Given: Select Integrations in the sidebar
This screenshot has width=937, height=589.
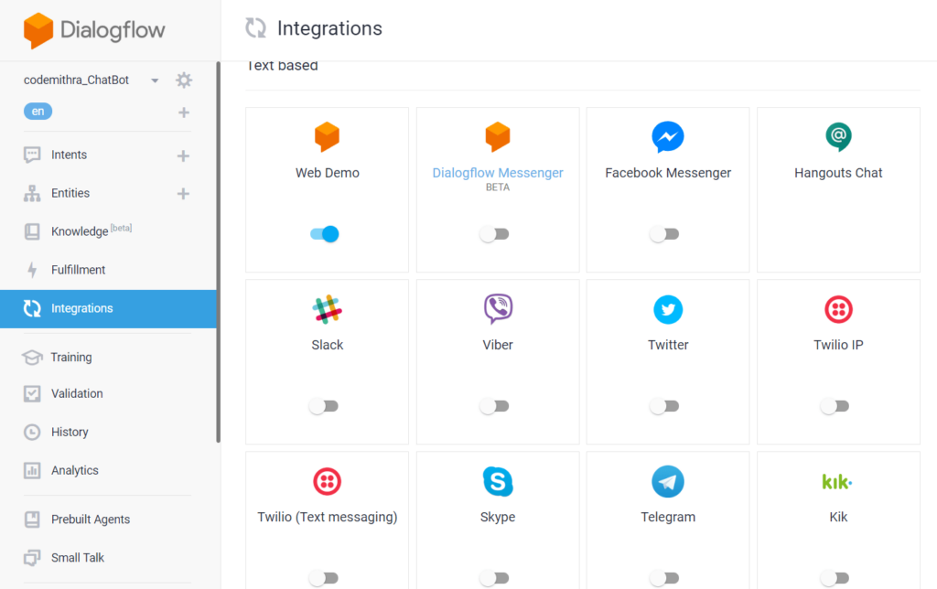Looking at the screenshot, I should click(x=108, y=309).
